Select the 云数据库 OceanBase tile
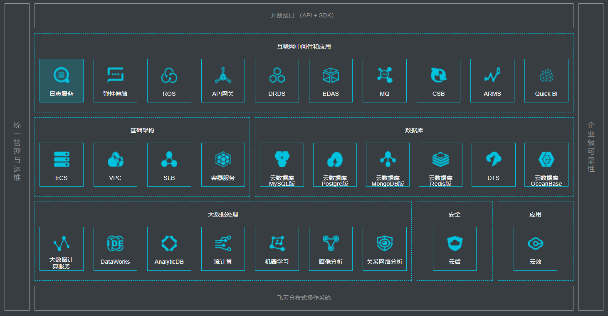 [x=546, y=165]
